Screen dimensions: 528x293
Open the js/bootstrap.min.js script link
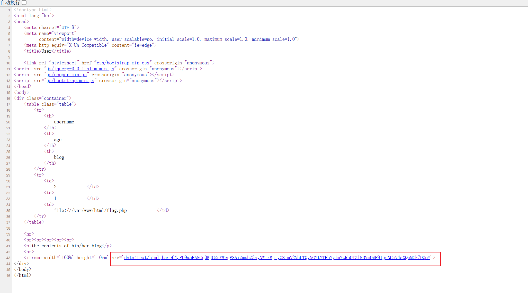click(x=70, y=81)
